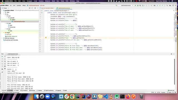
Task: Open Firefox from the Dock
Action: pyautogui.click(x=128, y=97)
